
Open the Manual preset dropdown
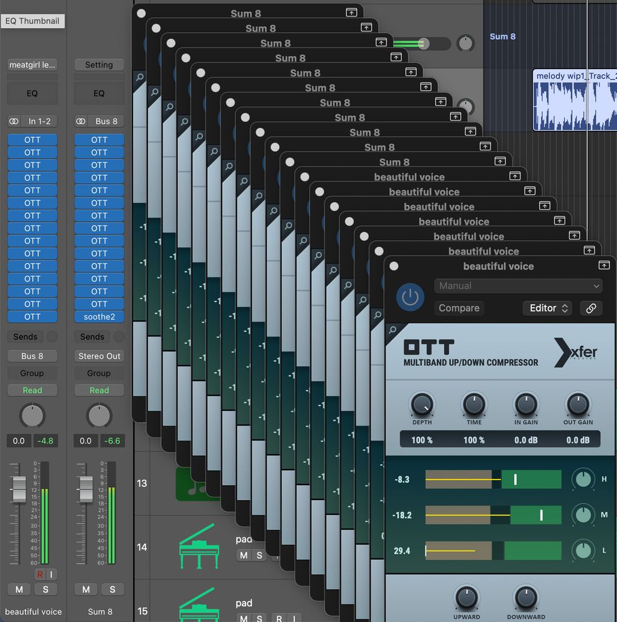518,286
